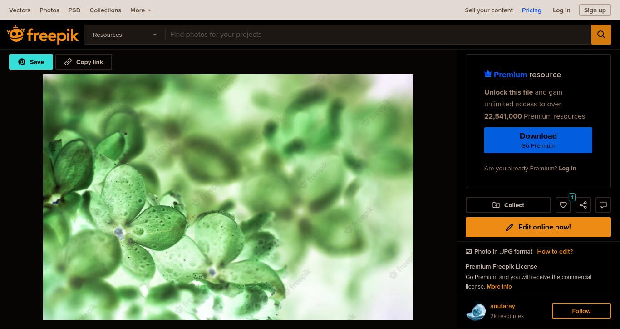Open the PSD section
This screenshot has height=329, width=620.
74,10
